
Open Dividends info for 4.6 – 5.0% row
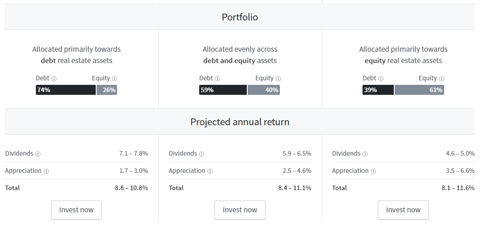(x=365, y=154)
